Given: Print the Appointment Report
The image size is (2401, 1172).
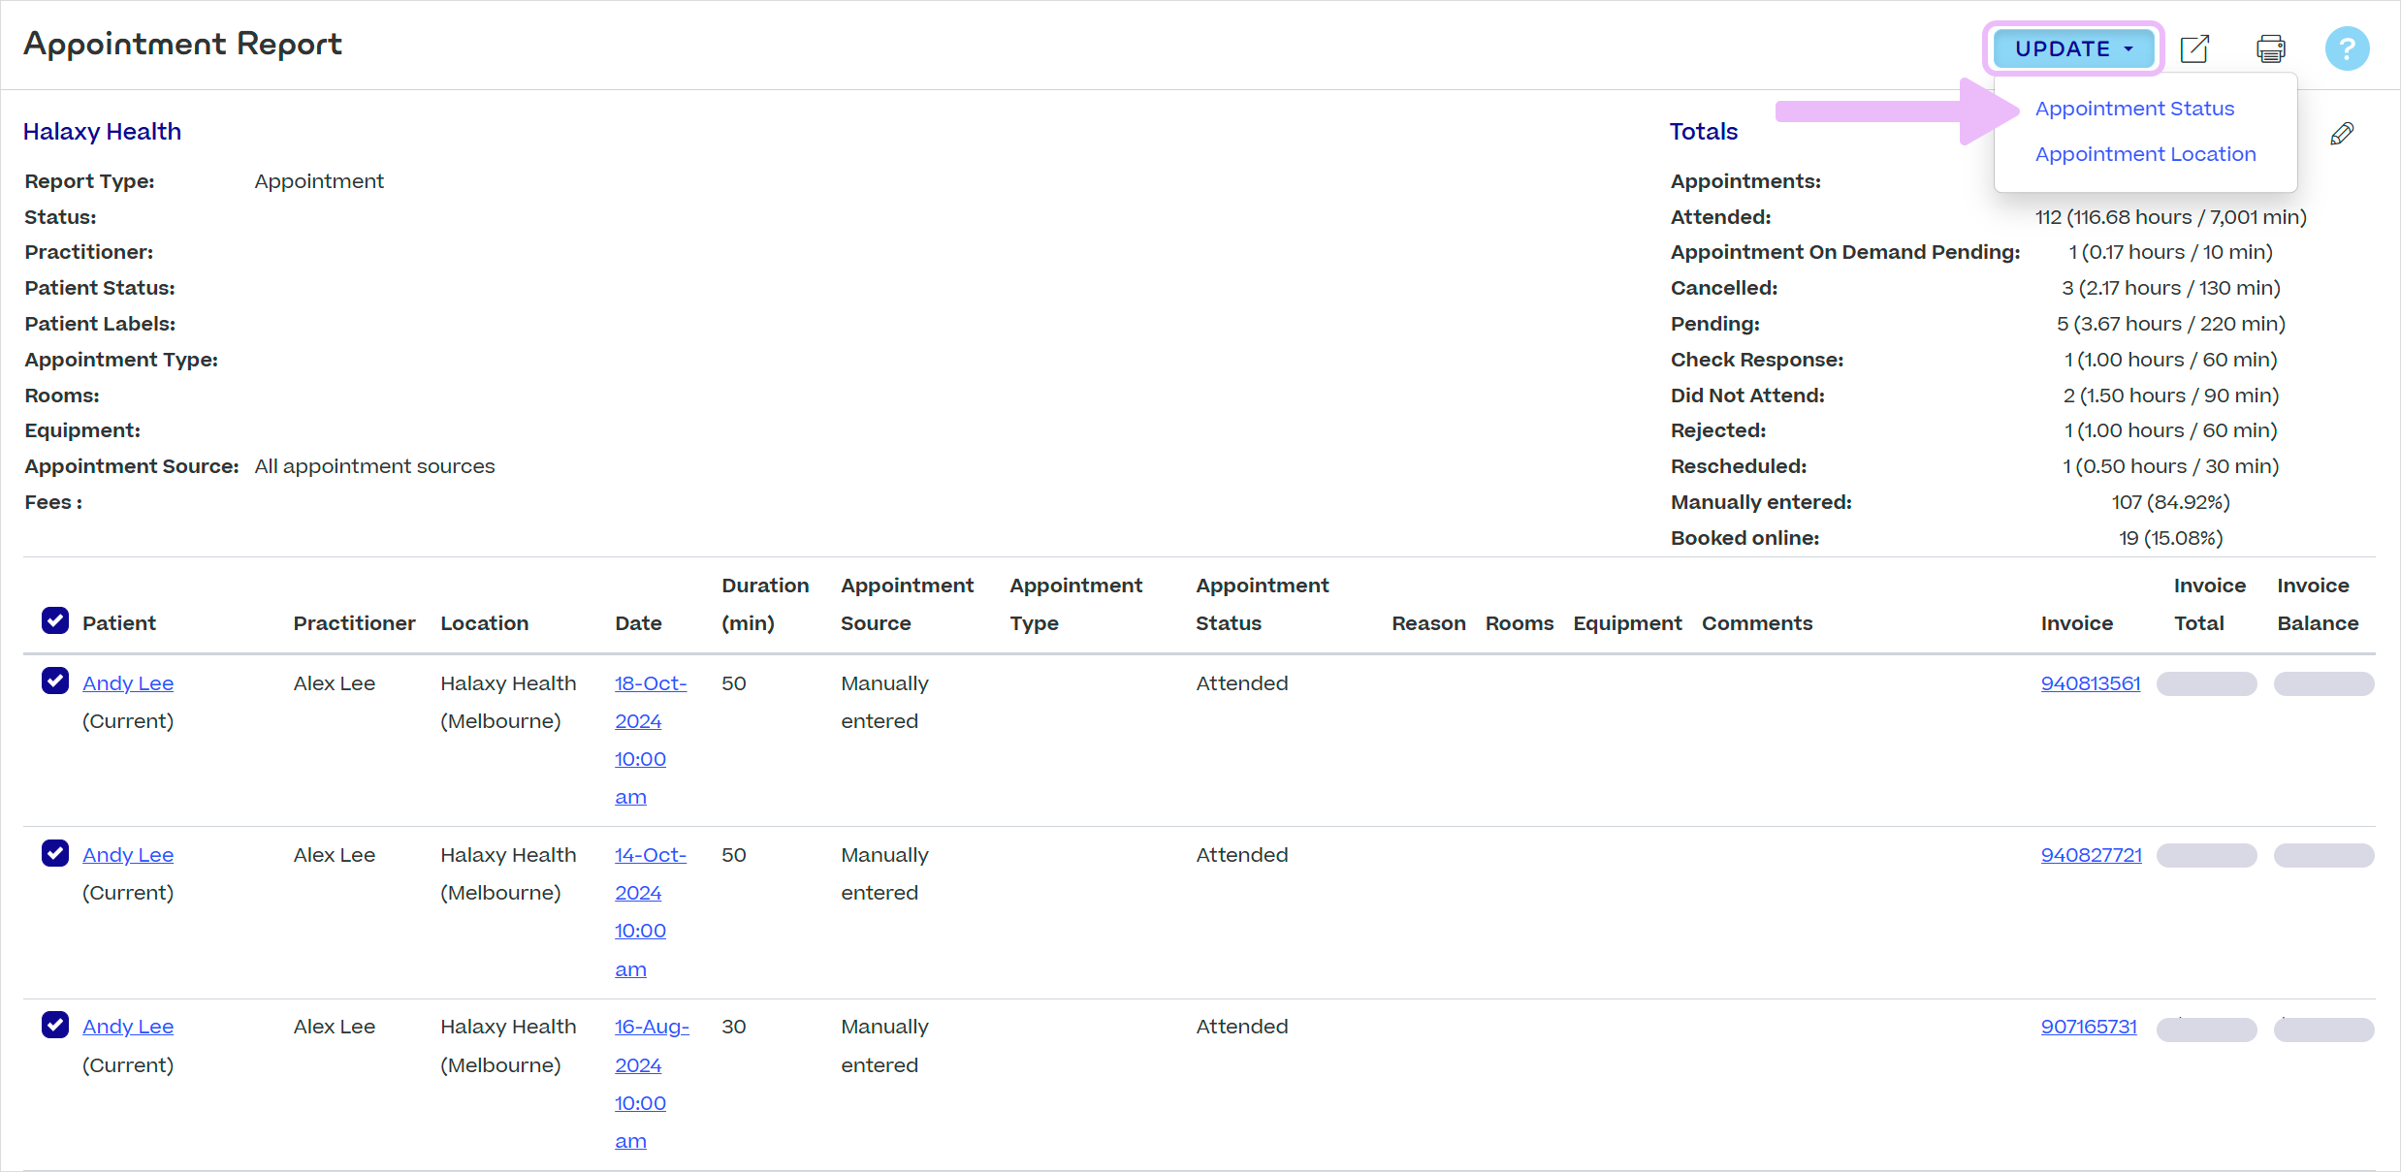Looking at the screenshot, I should click(x=2270, y=48).
